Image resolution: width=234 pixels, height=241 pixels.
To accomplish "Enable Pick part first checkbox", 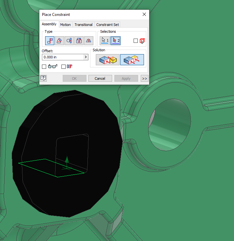I will (x=136, y=41).
